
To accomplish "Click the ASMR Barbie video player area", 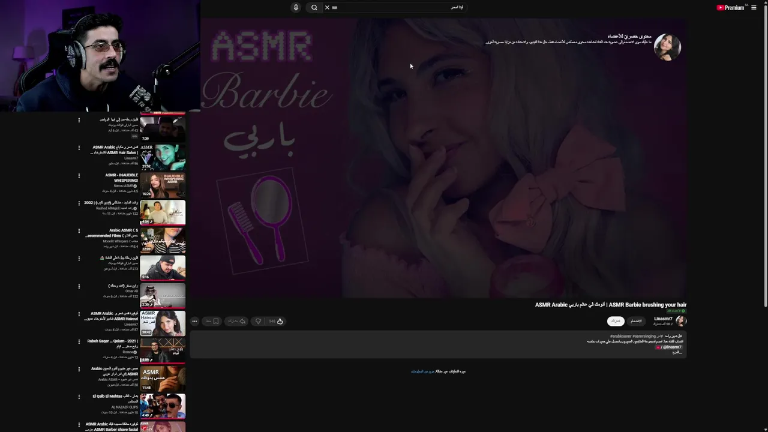I will 443,158.
